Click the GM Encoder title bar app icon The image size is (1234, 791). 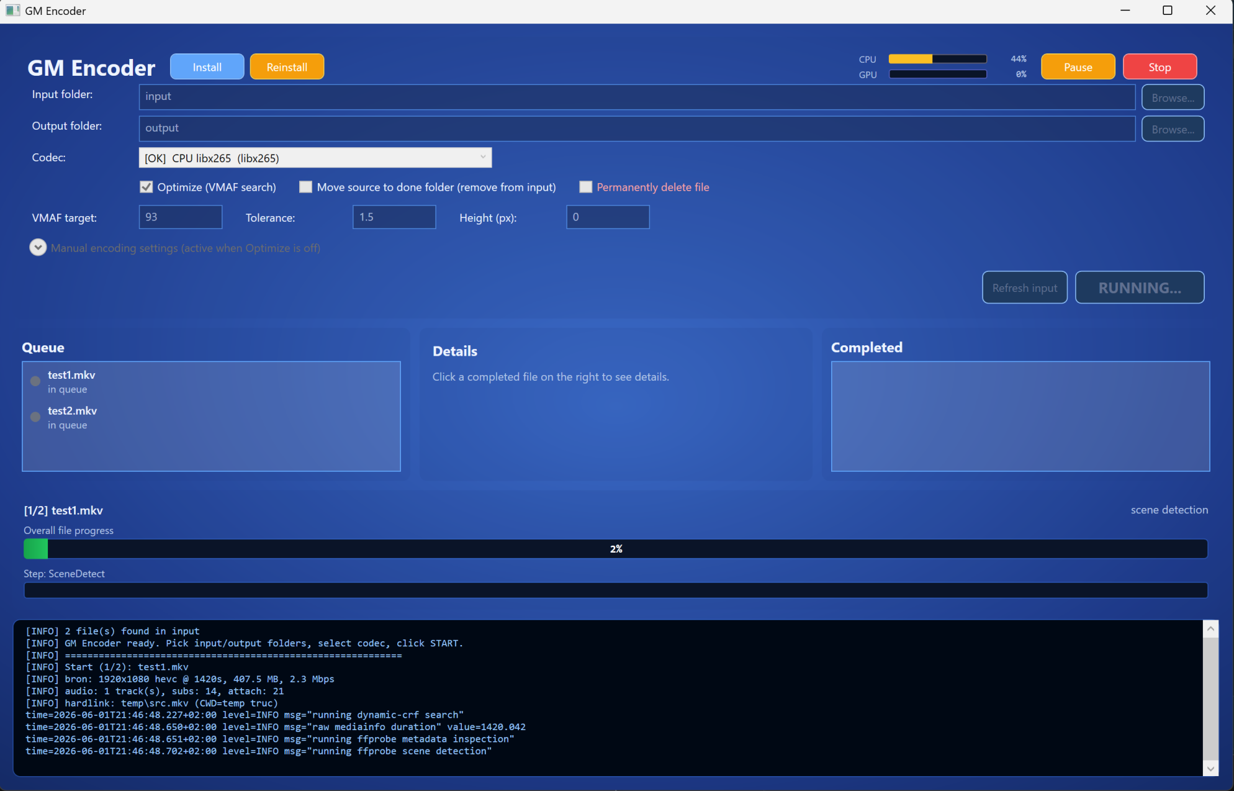(x=12, y=11)
